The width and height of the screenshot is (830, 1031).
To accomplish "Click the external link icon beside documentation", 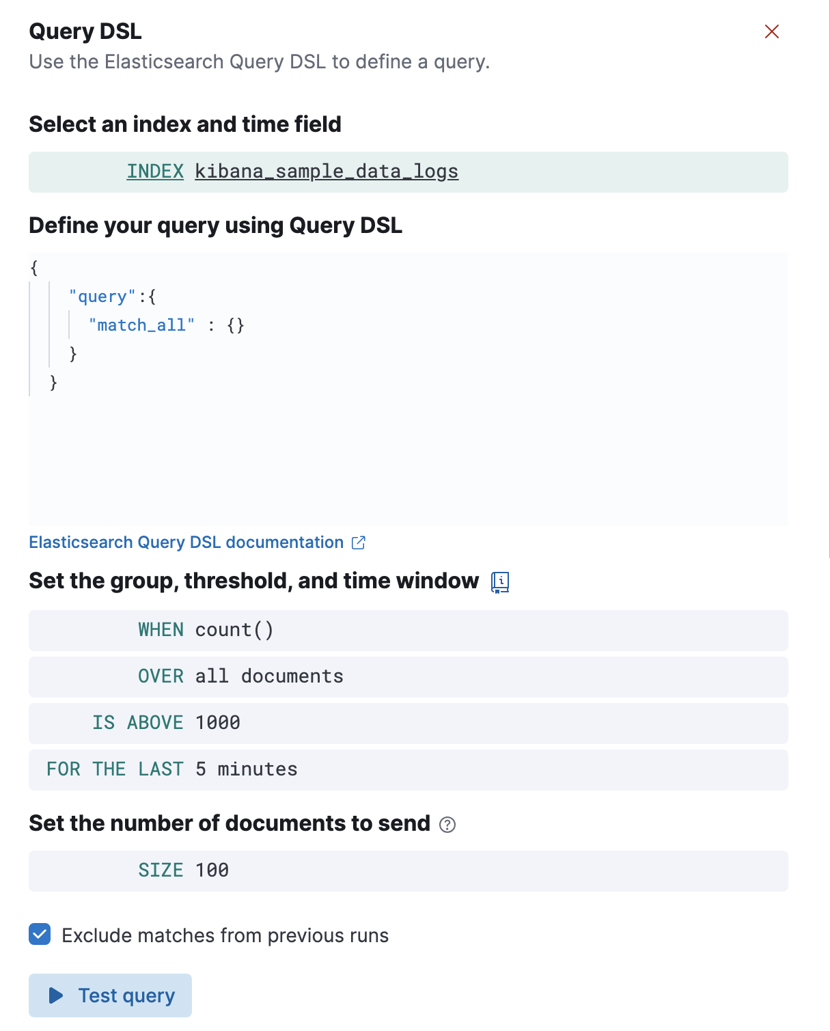I will (358, 542).
